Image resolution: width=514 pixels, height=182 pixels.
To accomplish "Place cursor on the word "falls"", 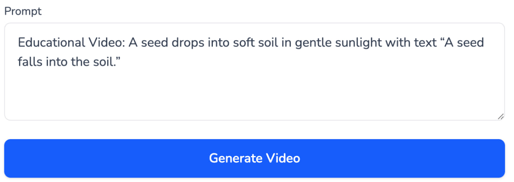I will pos(28,62).
